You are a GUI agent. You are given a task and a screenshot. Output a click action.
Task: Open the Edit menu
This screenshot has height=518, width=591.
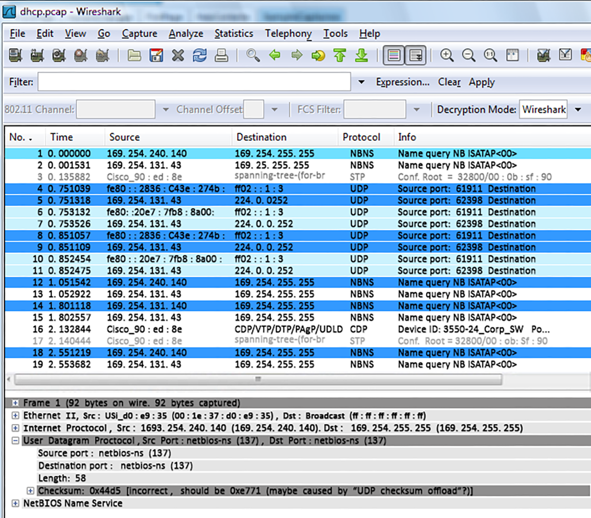[x=45, y=34]
